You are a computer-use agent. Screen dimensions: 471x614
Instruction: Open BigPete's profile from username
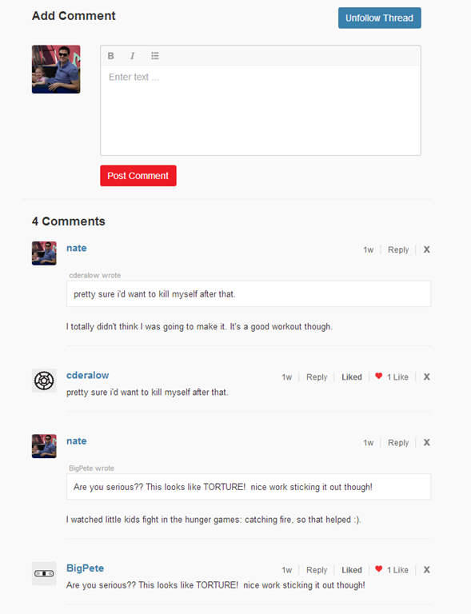85,568
